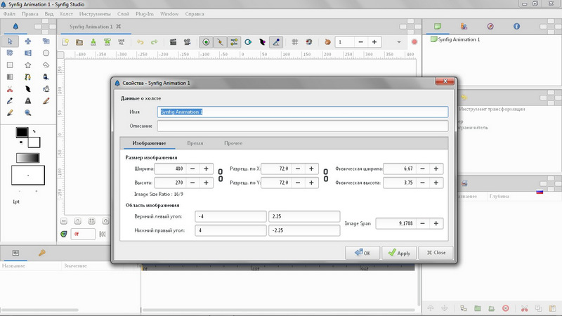This screenshot has width=562, height=316.
Task: Select the Mirror tool
Action: pos(28,53)
